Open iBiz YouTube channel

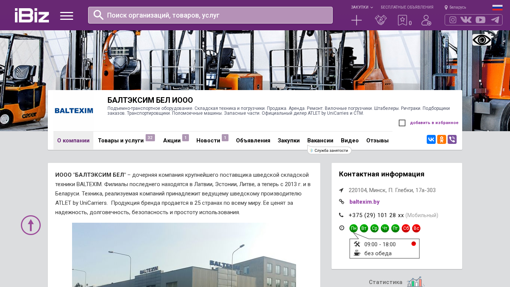[x=481, y=20]
